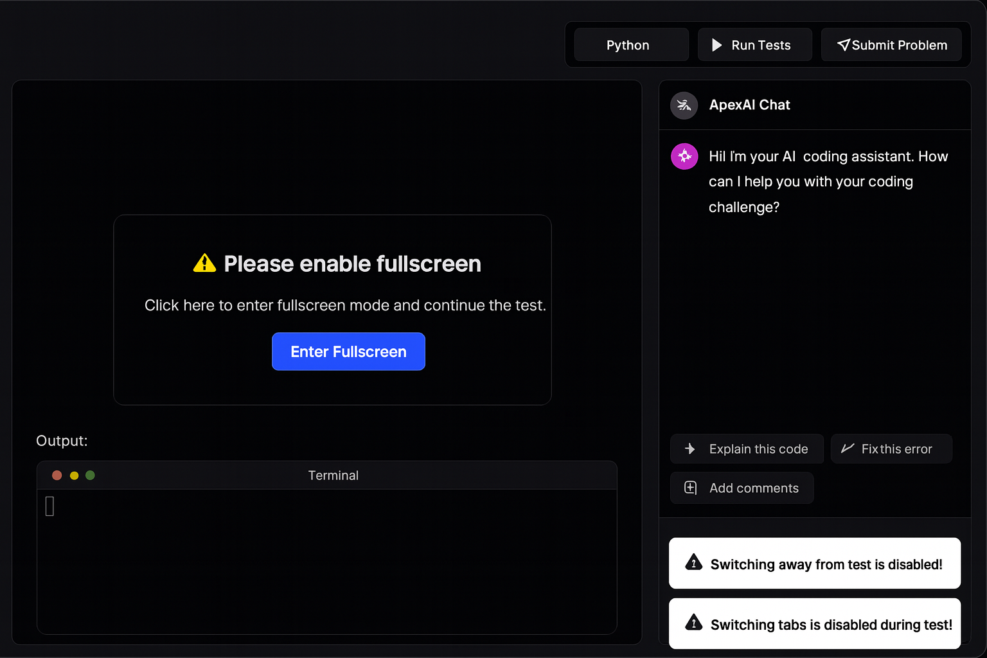This screenshot has height=658, width=987.
Task: Choose the Fix this error suggestion
Action: click(x=891, y=449)
